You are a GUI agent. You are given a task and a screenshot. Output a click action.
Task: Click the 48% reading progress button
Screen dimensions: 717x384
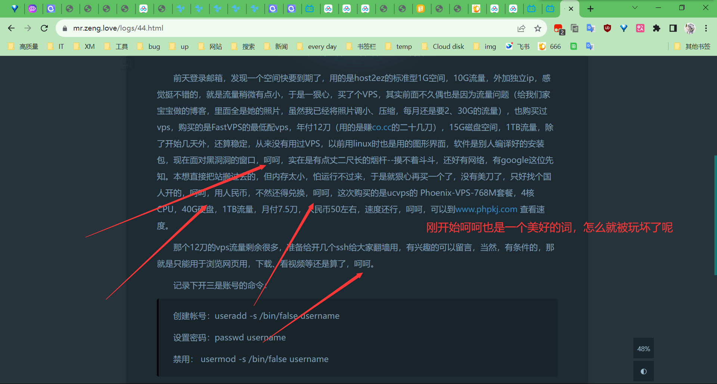click(x=643, y=349)
